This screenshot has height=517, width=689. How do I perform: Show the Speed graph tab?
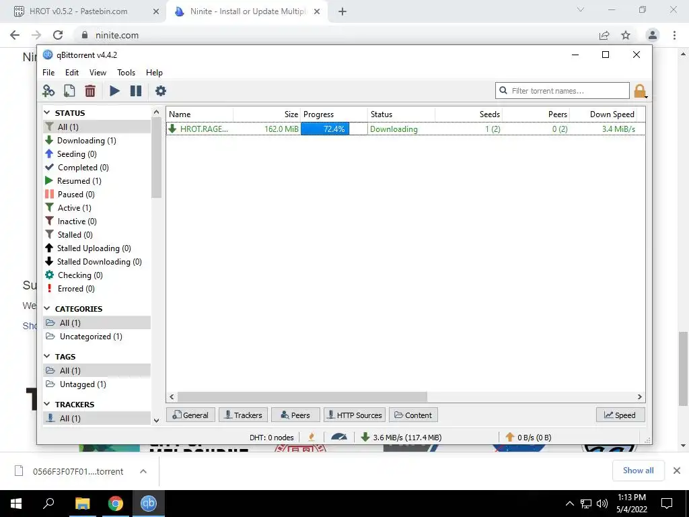point(620,415)
